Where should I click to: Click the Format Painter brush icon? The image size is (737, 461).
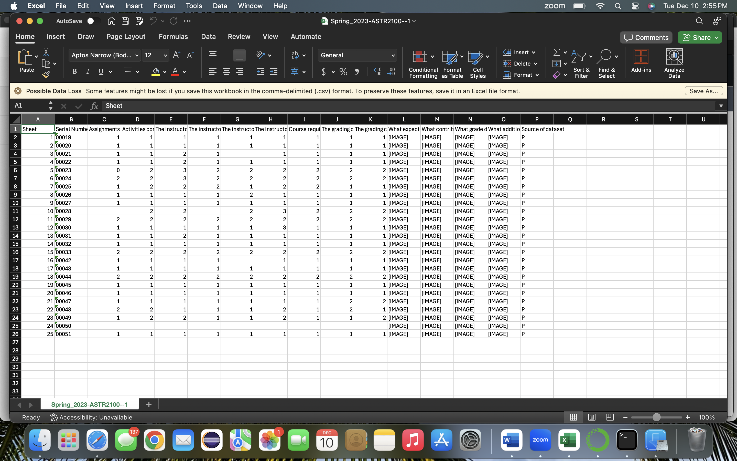[46, 74]
